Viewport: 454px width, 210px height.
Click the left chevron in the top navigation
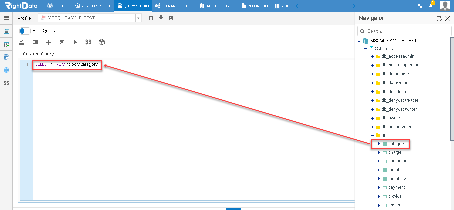(x=297, y=6)
